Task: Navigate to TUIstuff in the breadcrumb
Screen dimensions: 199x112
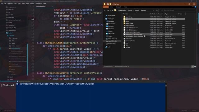Action: pyautogui.click(x=137, y=10)
